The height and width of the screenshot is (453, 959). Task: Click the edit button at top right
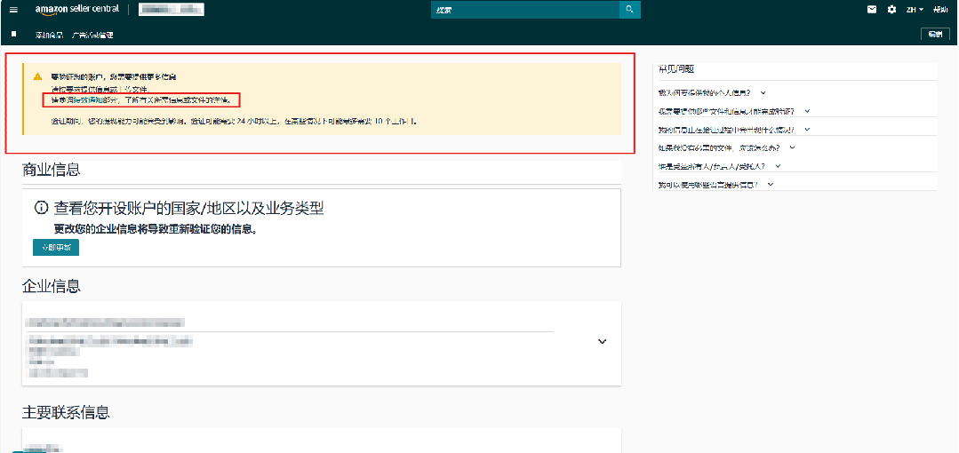tap(934, 34)
